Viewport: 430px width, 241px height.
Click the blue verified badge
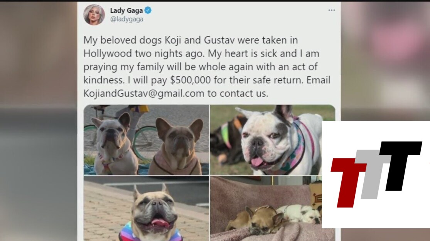click(x=148, y=10)
